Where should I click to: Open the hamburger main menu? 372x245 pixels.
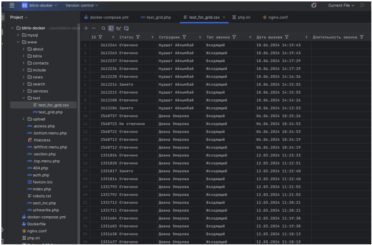click(x=12, y=5)
